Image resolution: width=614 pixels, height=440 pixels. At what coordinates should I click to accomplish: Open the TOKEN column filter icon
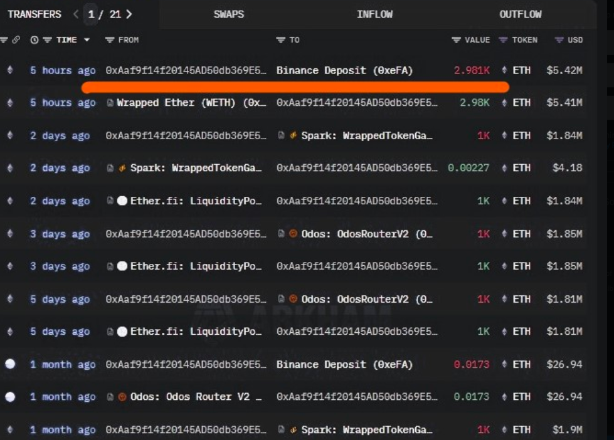pyautogui.click(x=503, y=39)
